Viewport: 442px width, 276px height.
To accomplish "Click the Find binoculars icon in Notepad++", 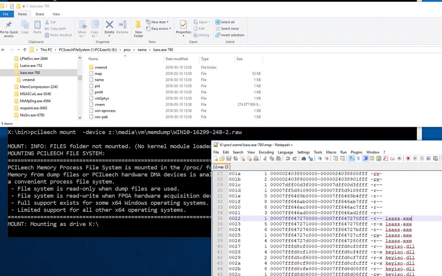I will [x=304, y=159].
